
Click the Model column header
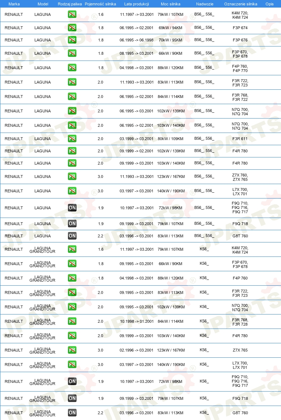43,4
